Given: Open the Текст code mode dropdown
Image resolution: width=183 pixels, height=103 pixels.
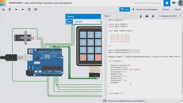Looking at the screenshot, I should coord(118,16).
